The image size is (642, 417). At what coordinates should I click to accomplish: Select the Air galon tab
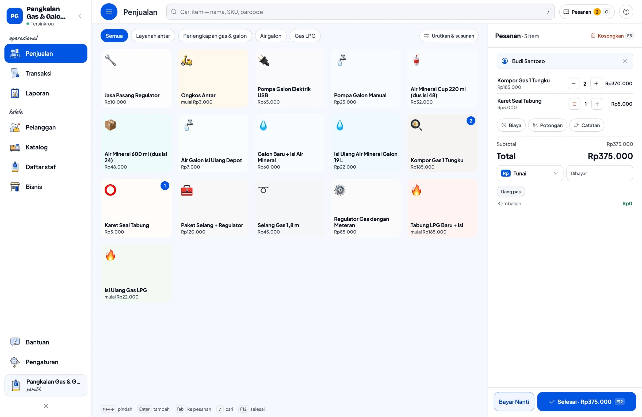pos(270,36)
